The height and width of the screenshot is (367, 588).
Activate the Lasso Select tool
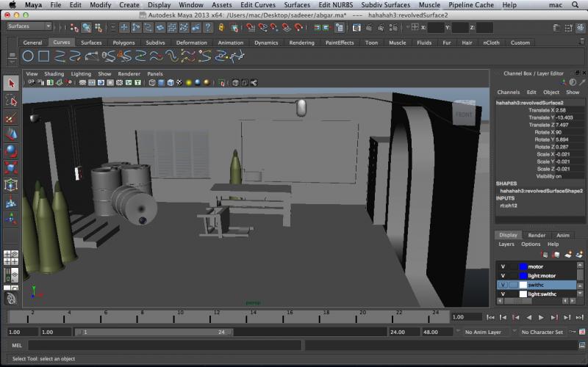(x=10, y=101)
